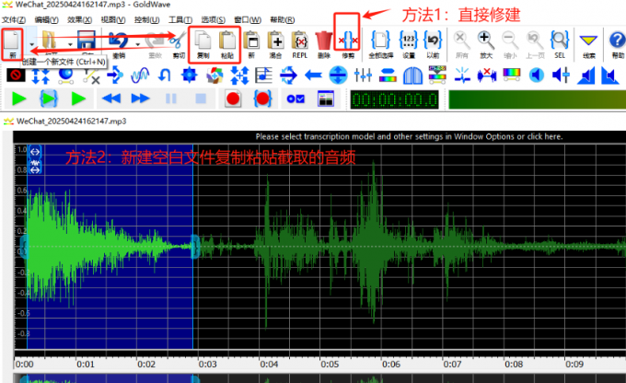The width and height of the screenshot is (626, 383).
Task: Open the 视图(V) menu
Action: click(x=113, y=19)
